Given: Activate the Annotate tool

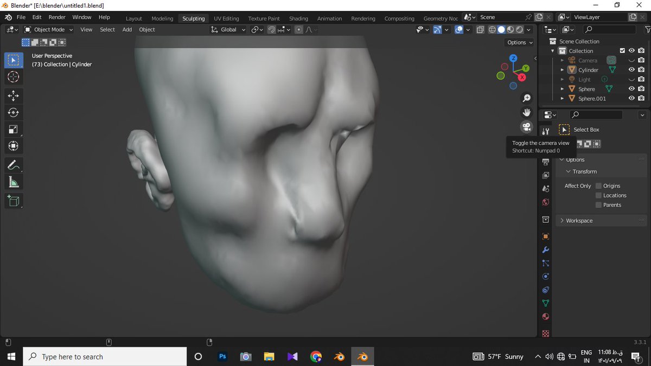Looking at the screenshot, I should (14, 165).
